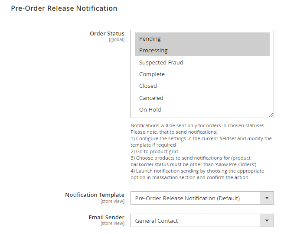Open Email Sender dropdown arrow
Screen dimensions: 297x234
tap(267, 221)
